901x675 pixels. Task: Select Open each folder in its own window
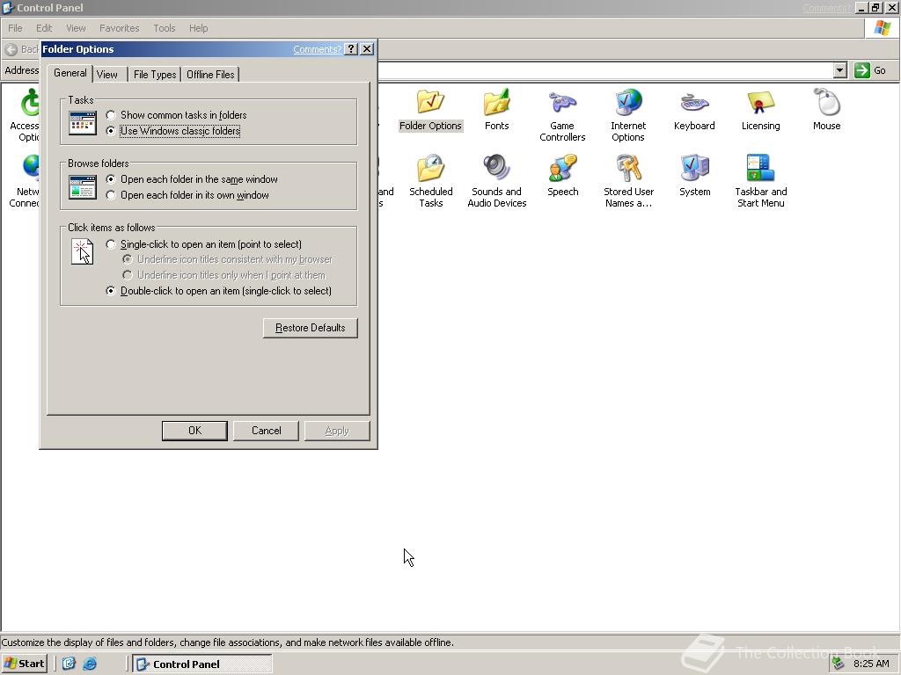111,195
